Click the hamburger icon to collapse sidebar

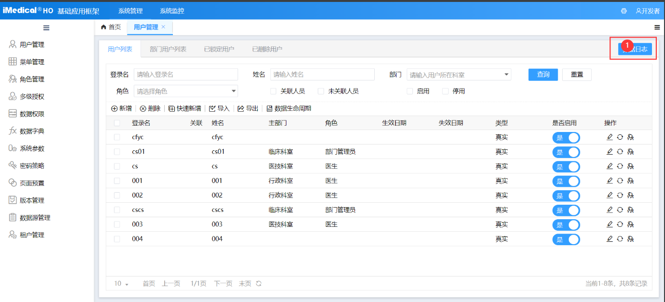click(46, 27)
